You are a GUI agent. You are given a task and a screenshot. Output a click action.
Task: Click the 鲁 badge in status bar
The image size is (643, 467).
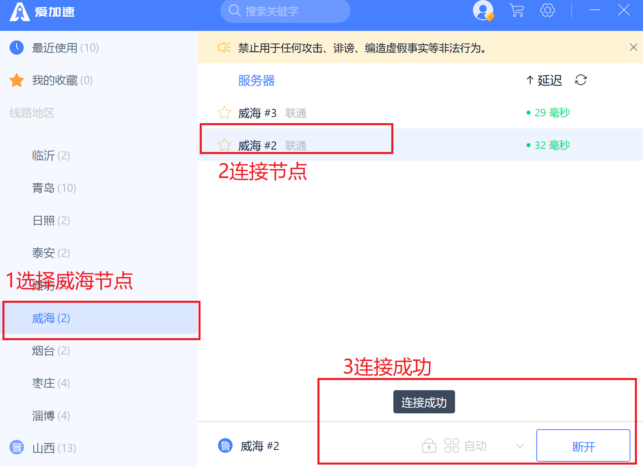pos(225,446)
